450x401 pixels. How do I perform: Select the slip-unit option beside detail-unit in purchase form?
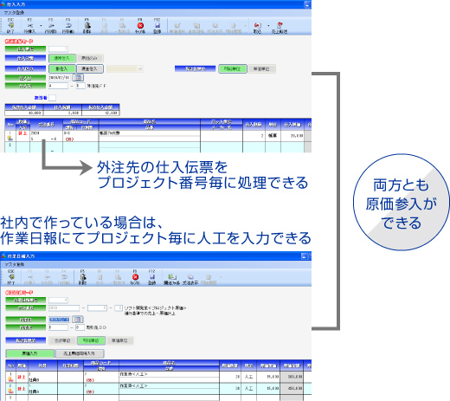tap(261, 68)
